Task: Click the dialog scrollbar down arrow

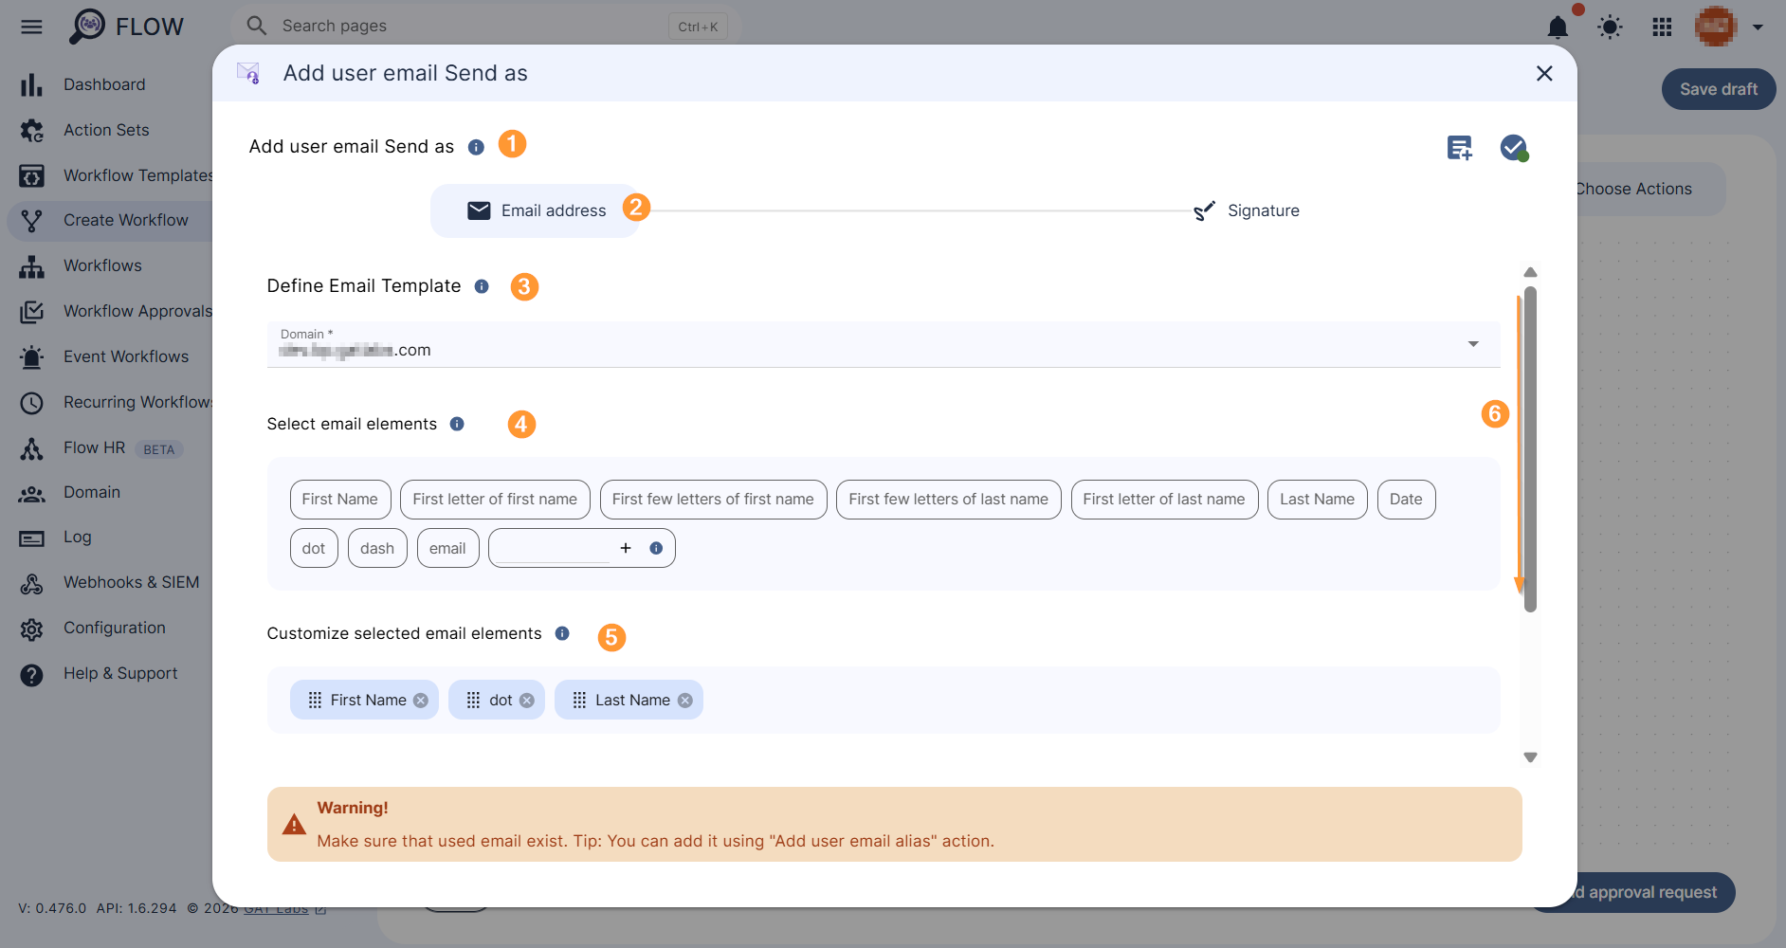Action: click(x=1530, y=757)
